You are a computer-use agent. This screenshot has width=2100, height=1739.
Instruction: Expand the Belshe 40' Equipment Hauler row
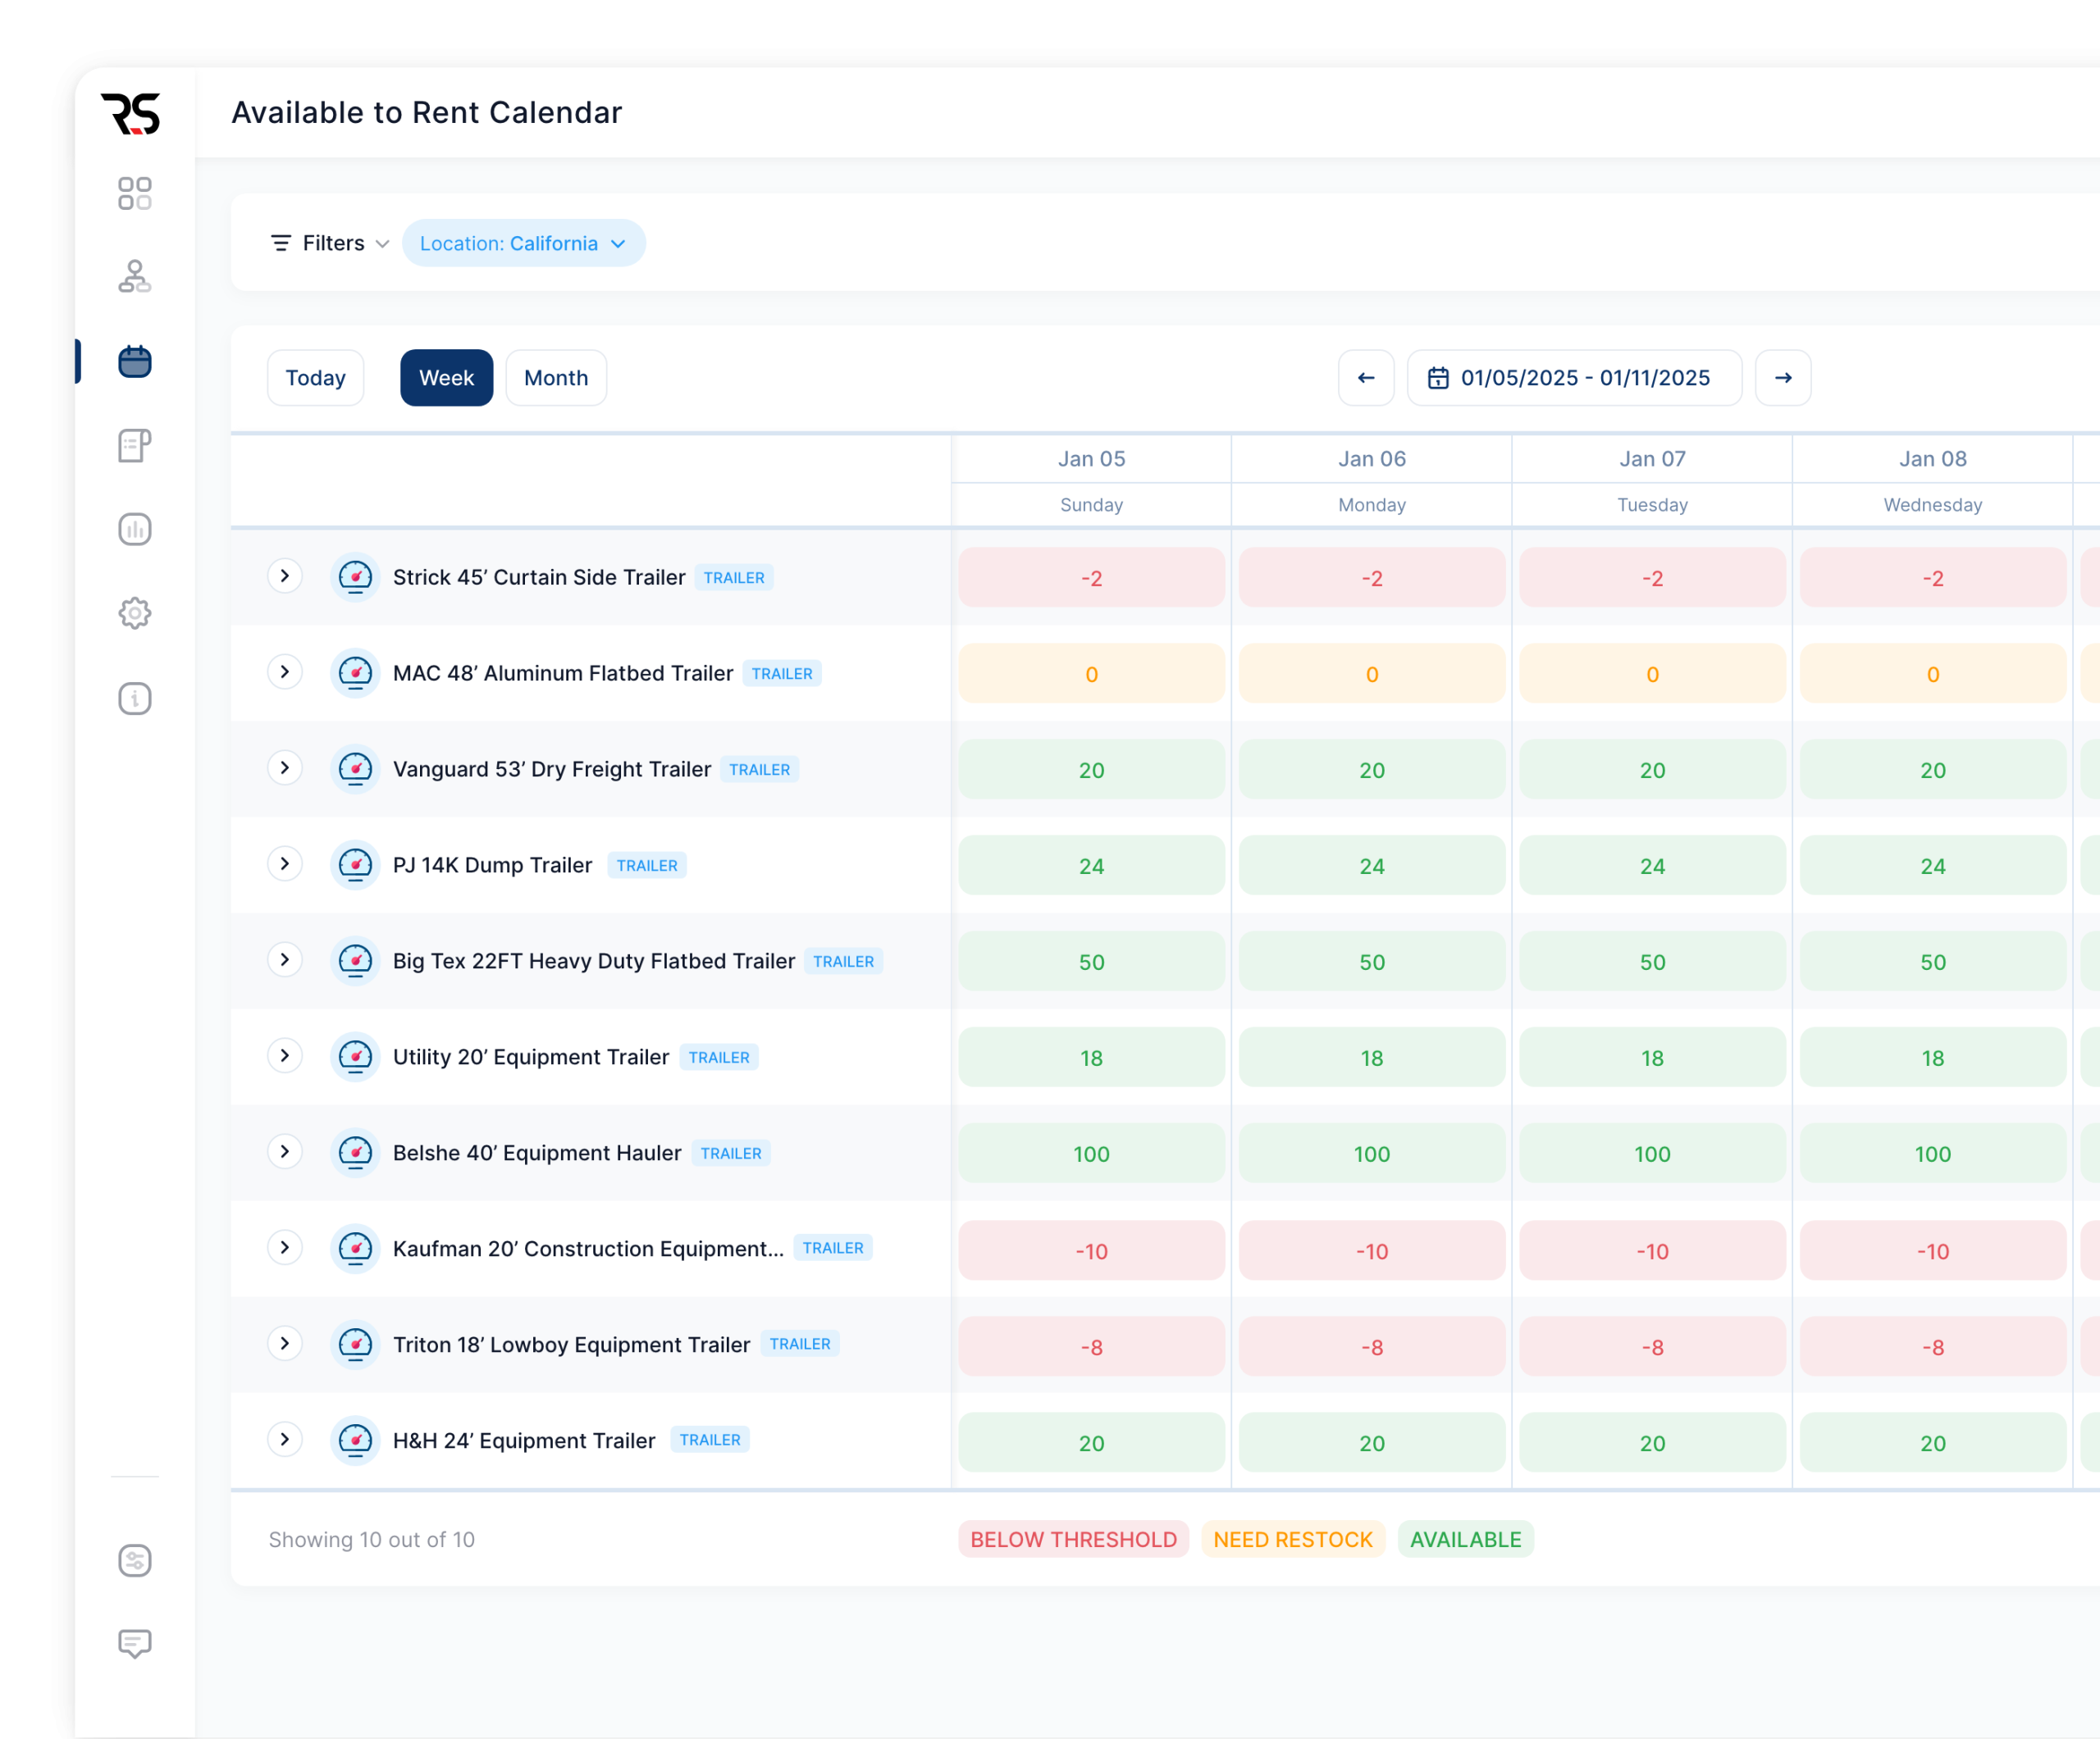(285, 1151)
